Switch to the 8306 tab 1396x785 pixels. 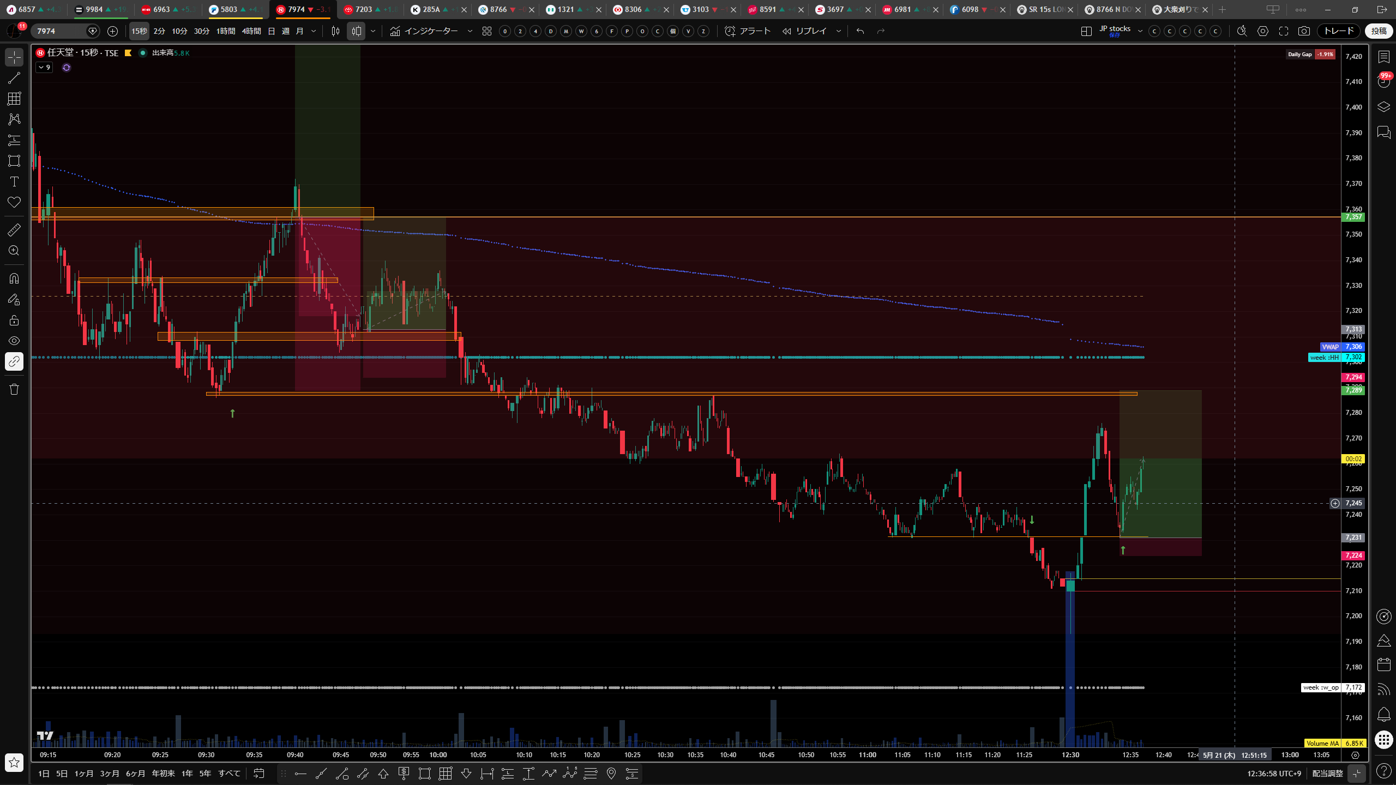639,9
